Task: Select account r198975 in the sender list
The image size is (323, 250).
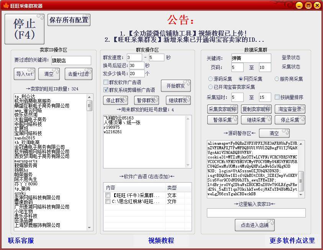Action: [x=111, y=127]
